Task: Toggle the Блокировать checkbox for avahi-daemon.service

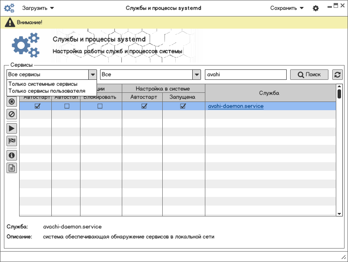Action: click(x=100, y=106)
